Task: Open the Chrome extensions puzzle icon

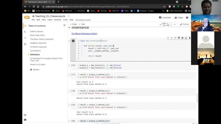Action: (187, 7)
